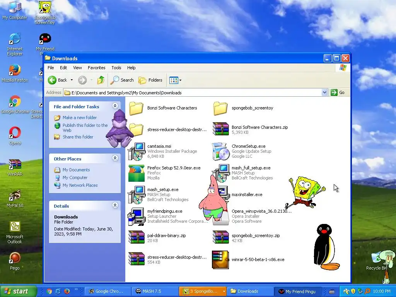Click Make a new folder link
The image size is (396, 297).
(x=80, y=118)
